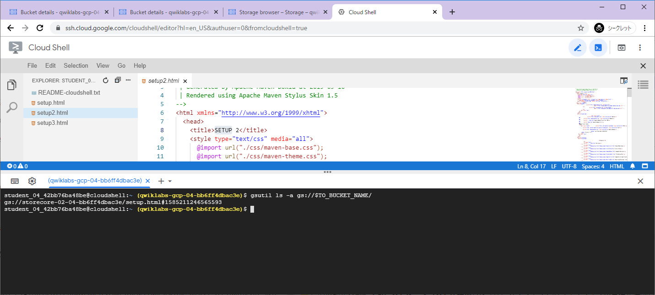Open notifications bell in status bar
655x295 pixels.
click(x=633, y=166)
